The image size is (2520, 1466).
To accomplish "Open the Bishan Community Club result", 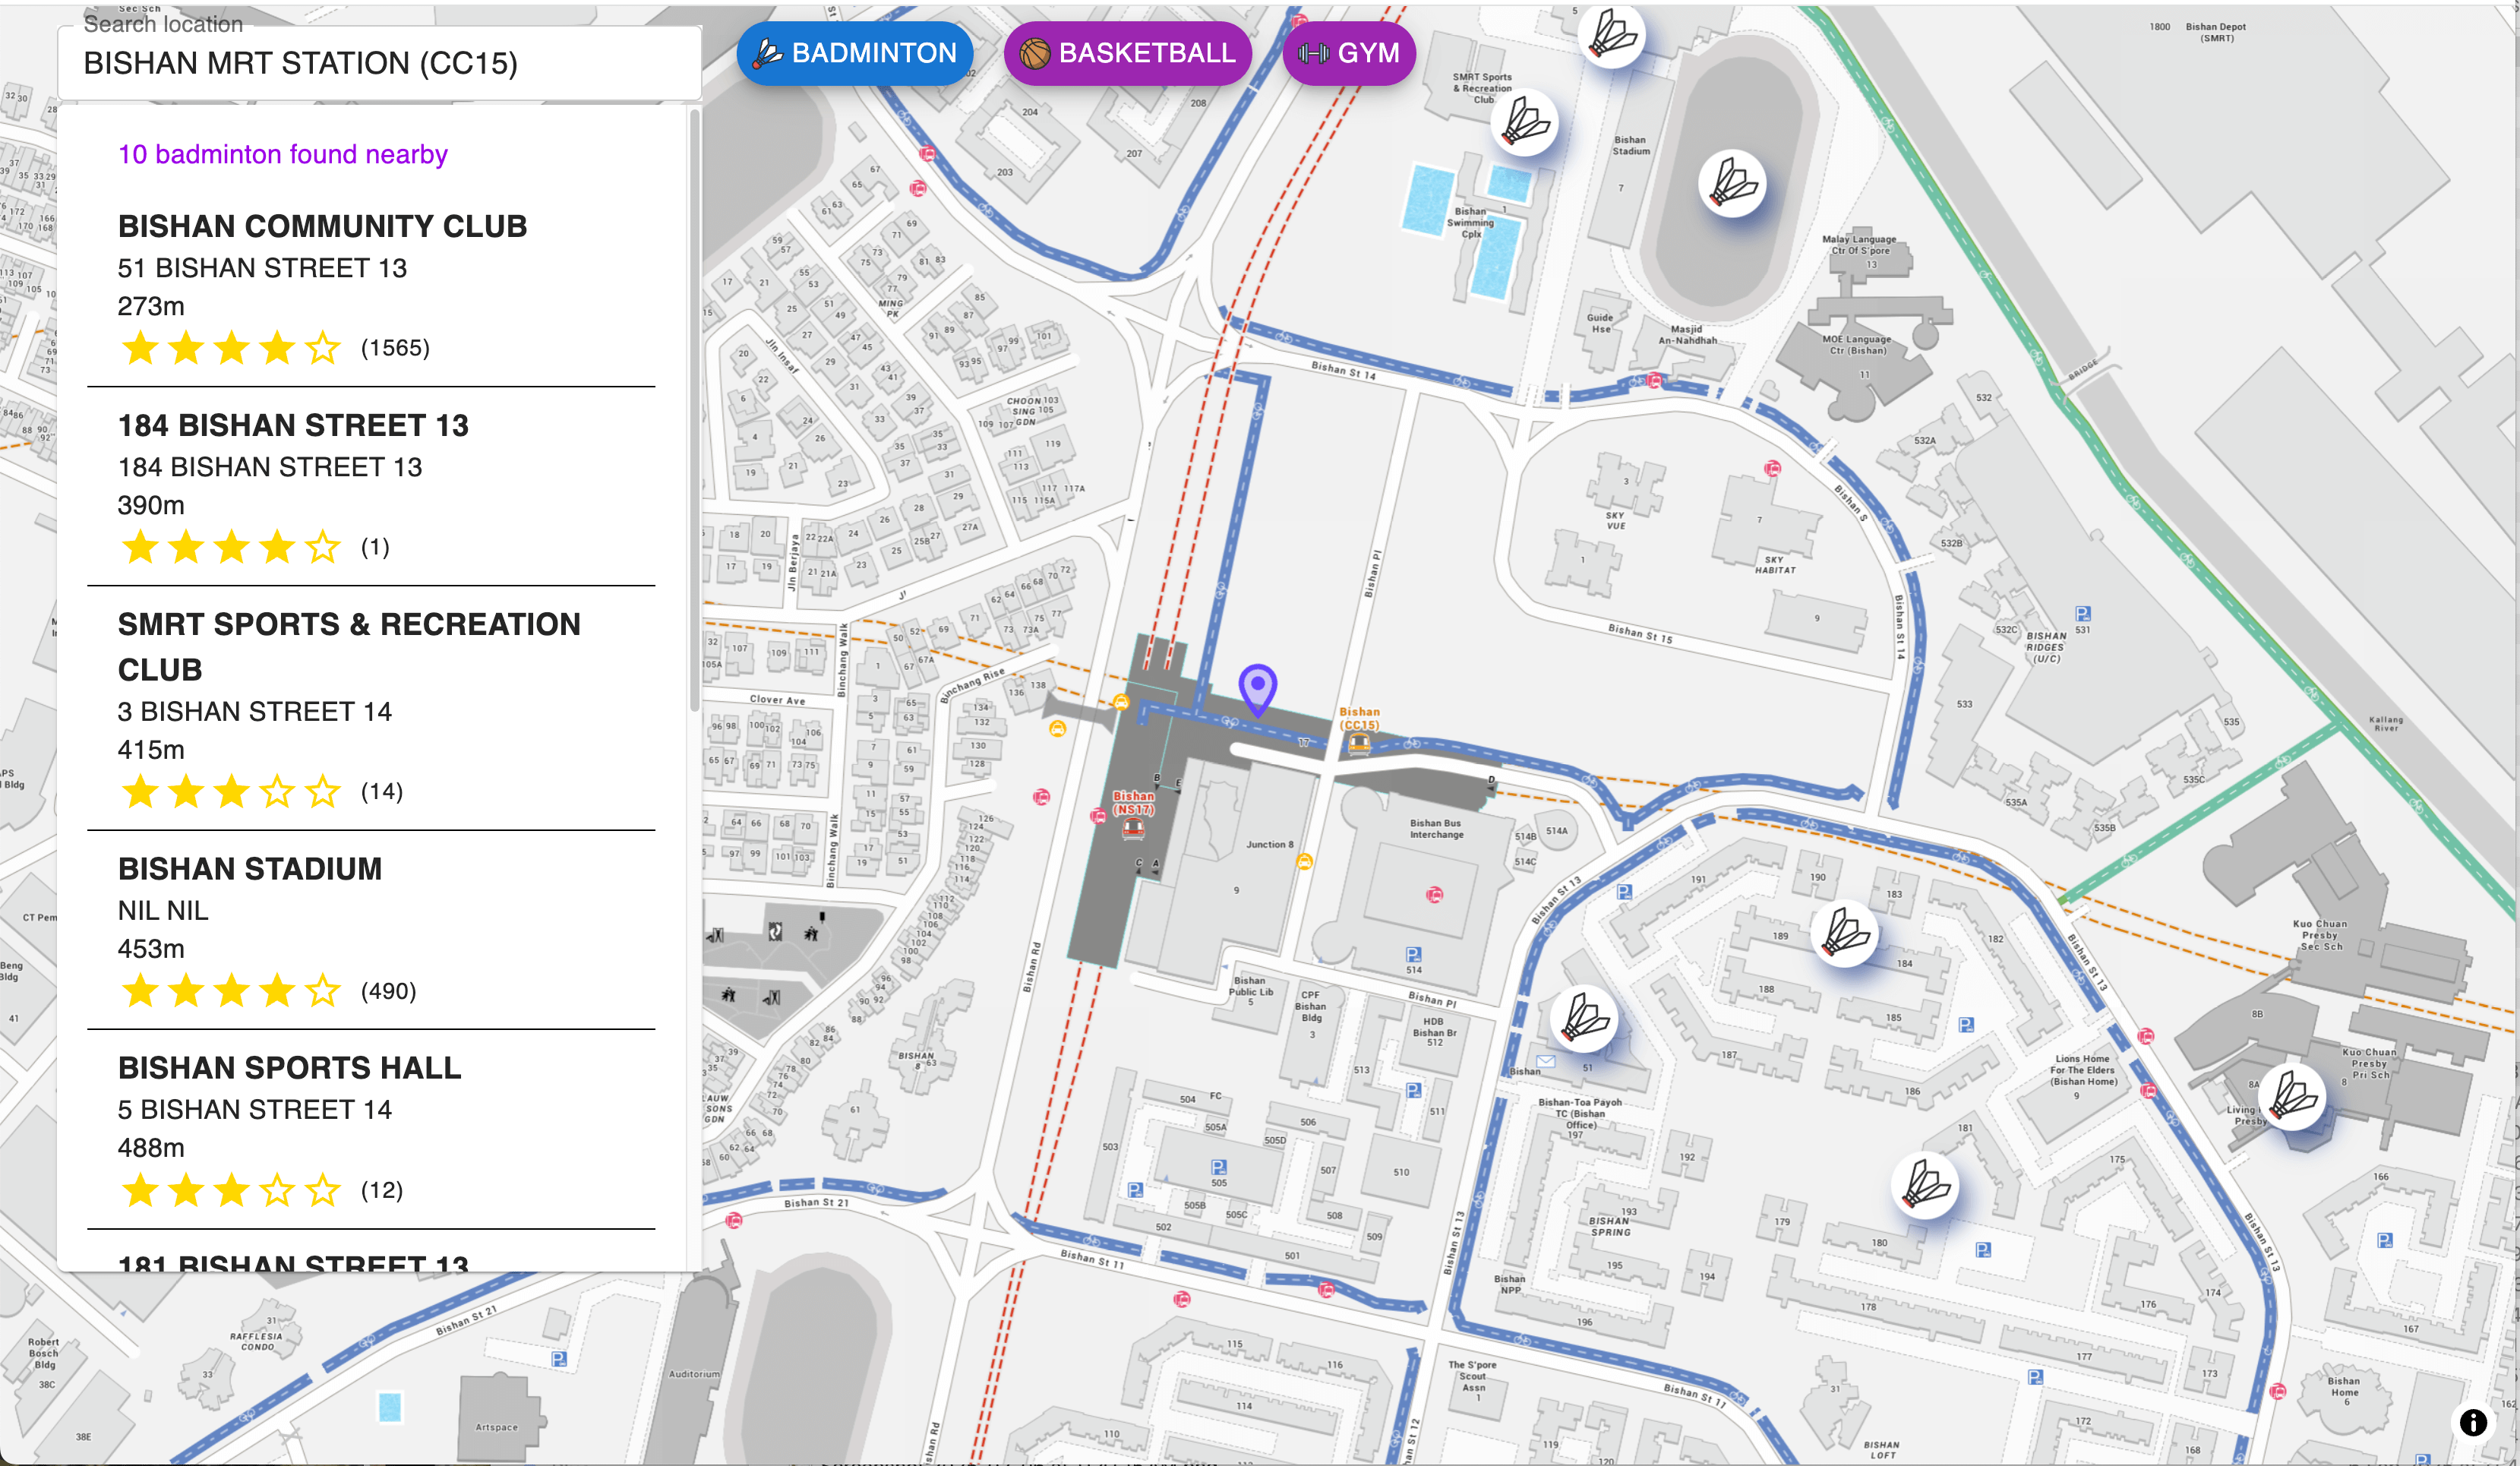I will click(x=322, y=226).
